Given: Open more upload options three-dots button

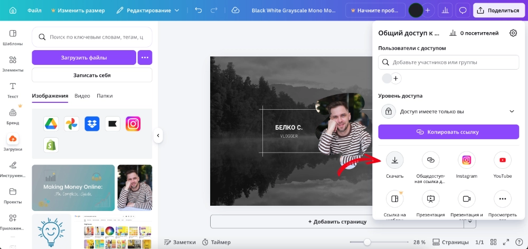Looking at the screenshot, I should pyautogui.click(x=145, y=58).
